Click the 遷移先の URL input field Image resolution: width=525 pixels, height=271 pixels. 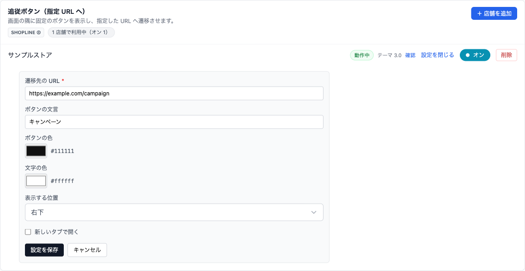coord(174,94)
